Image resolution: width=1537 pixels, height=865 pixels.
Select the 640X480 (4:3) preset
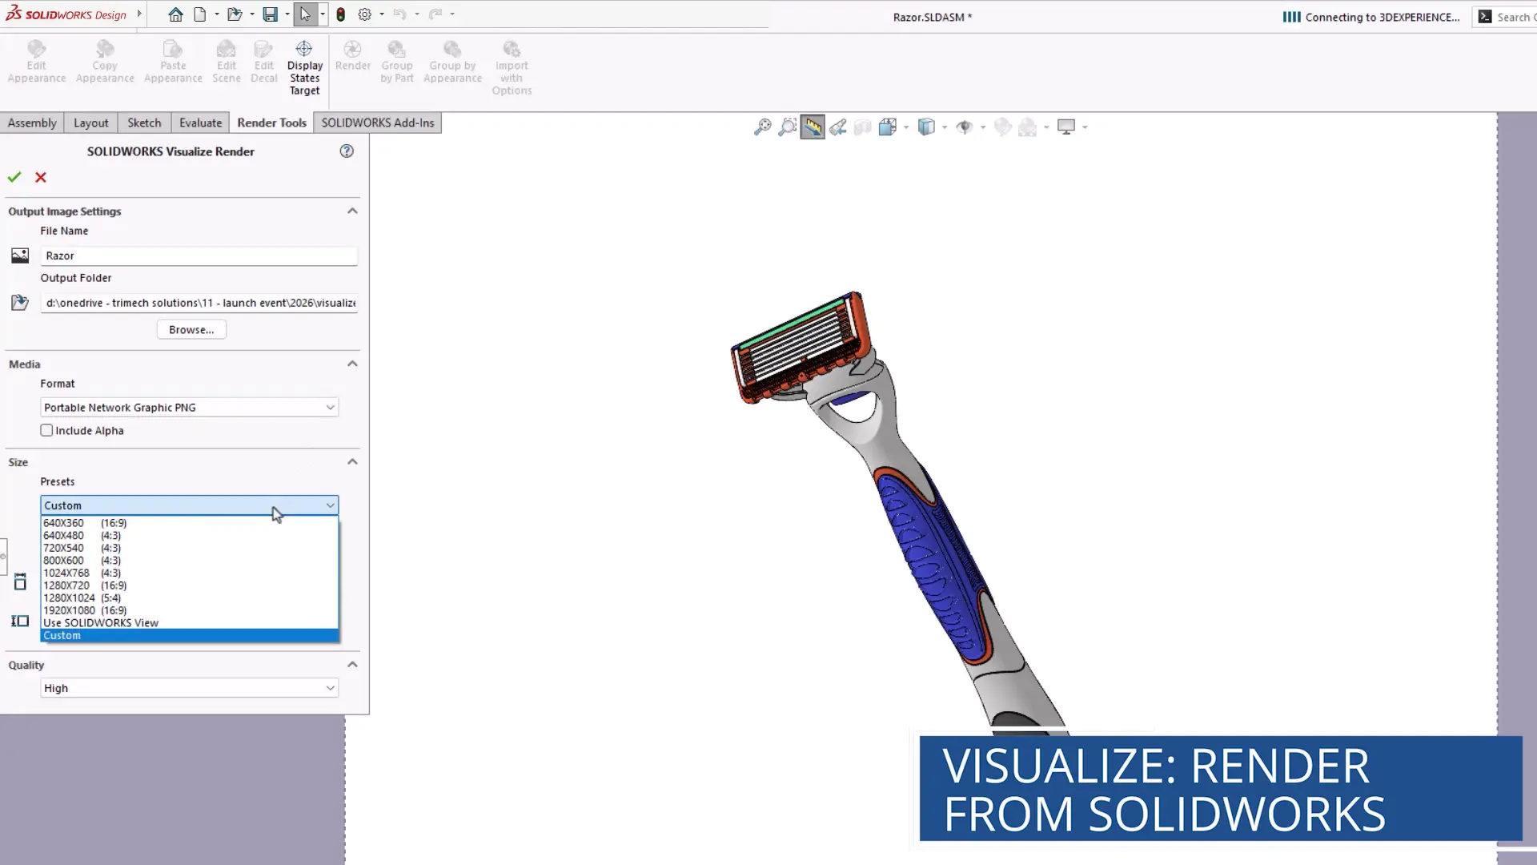click(x=190, y=535)
